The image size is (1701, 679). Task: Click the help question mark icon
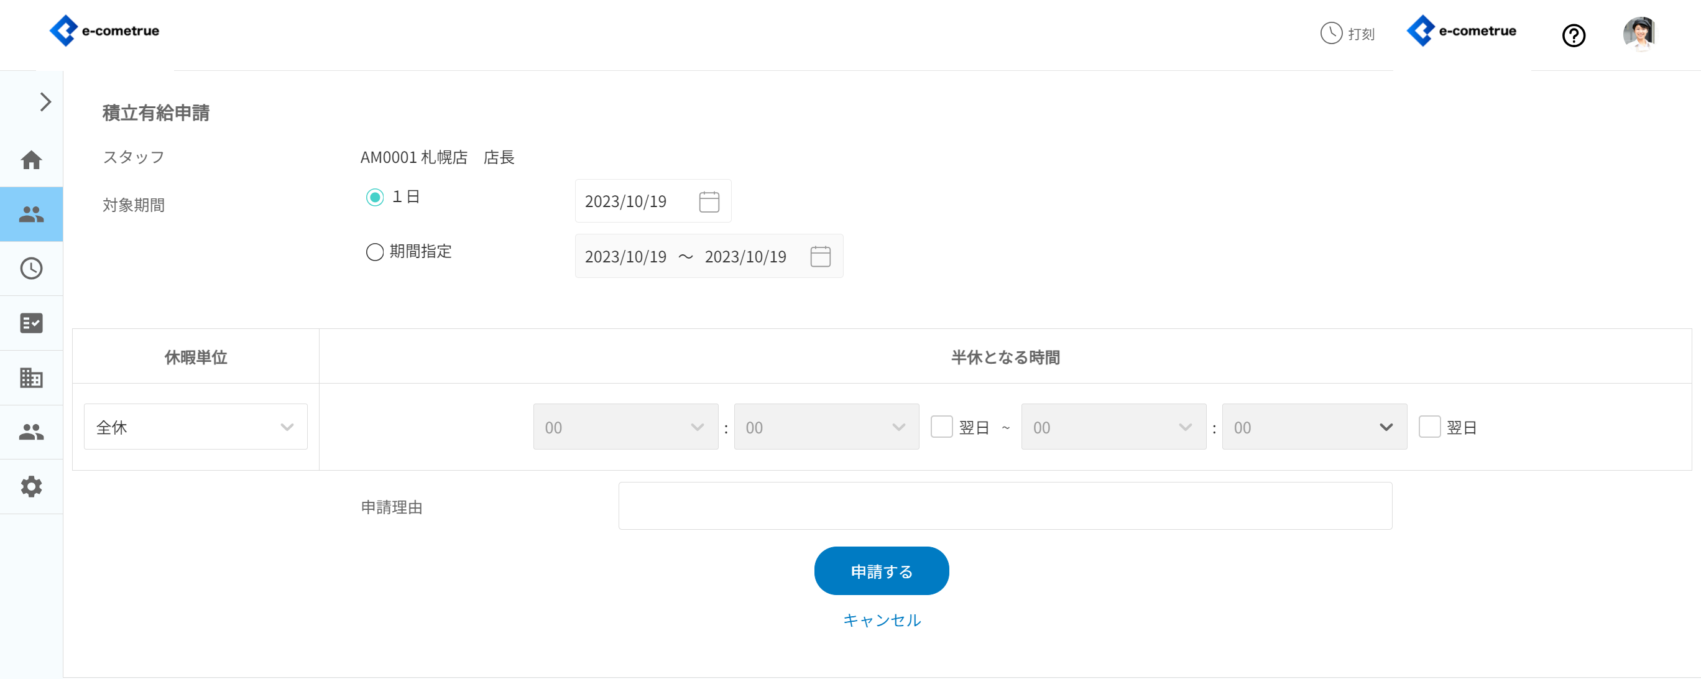pyautogui.click(x=1573, y=35)
